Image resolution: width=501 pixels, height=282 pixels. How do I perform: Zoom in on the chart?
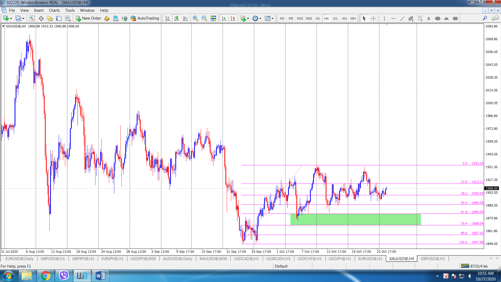click(x=195, y=18)
